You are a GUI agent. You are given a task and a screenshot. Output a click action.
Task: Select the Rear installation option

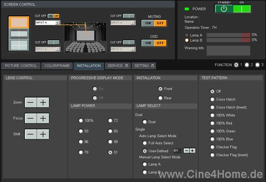(160, 98)
